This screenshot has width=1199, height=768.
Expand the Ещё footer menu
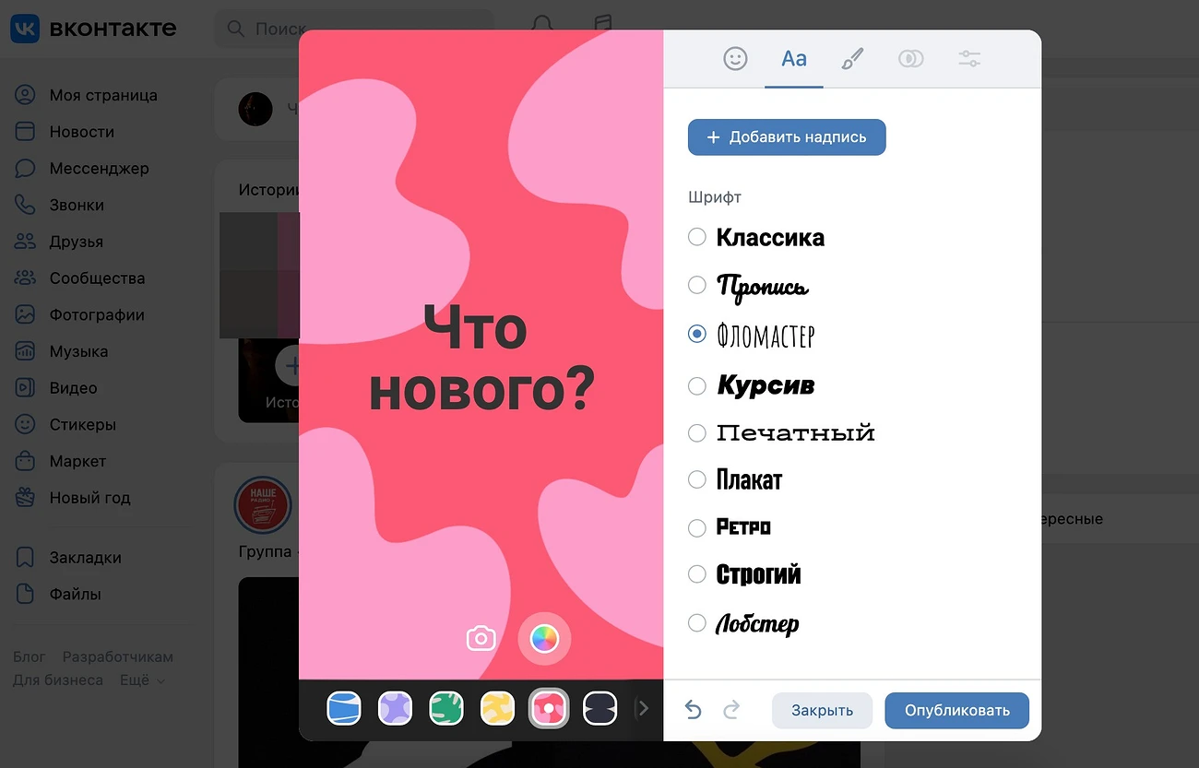point(142,680)
